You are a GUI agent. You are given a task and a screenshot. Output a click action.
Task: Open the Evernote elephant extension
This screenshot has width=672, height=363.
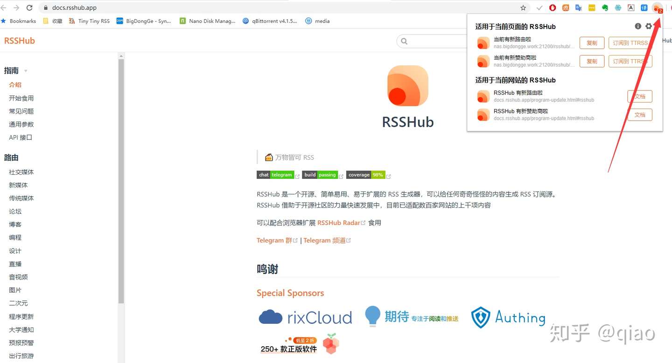605,8
